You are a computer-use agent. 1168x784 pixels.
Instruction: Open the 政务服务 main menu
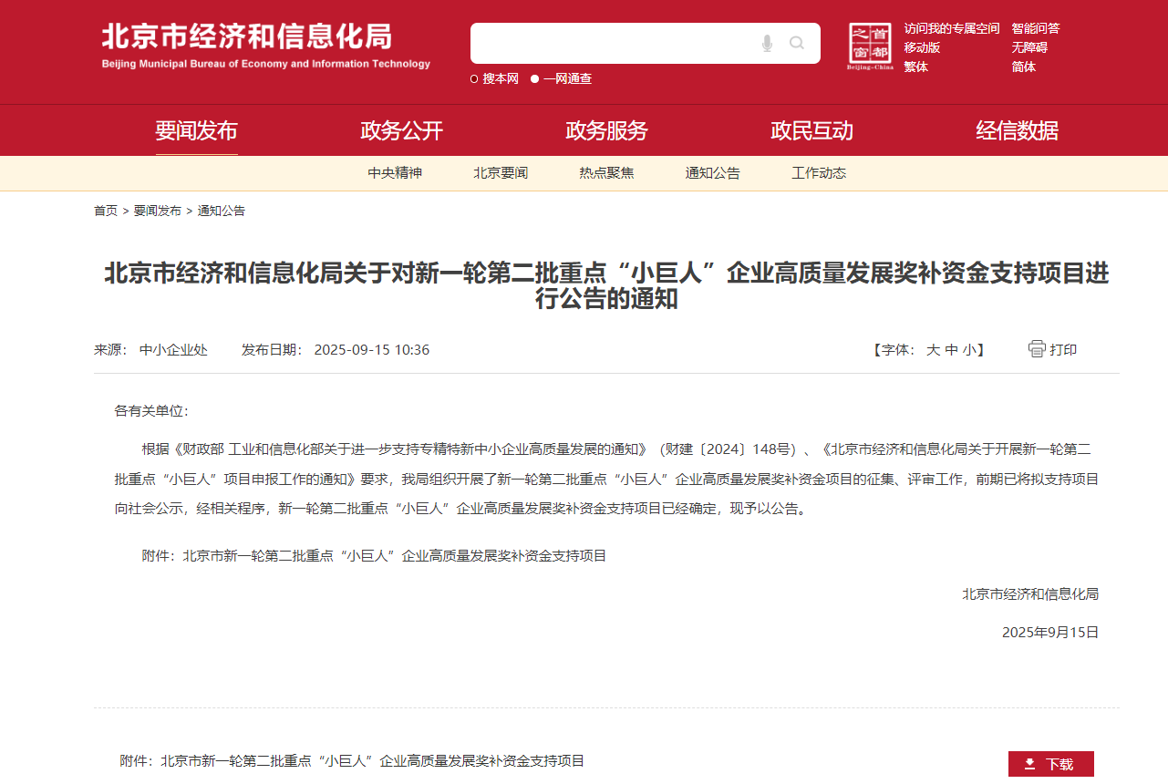(606, 130)
